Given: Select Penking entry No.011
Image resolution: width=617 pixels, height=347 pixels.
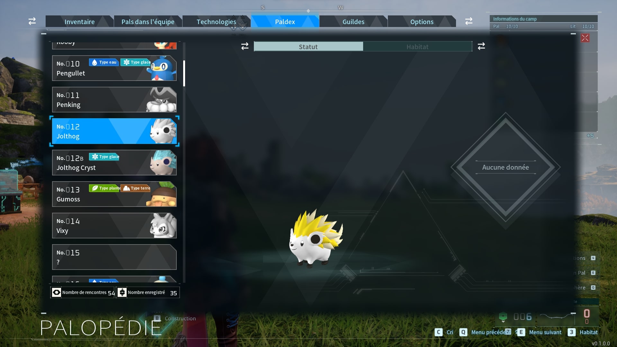Looking at the screenshot, I should click(114, 100).
